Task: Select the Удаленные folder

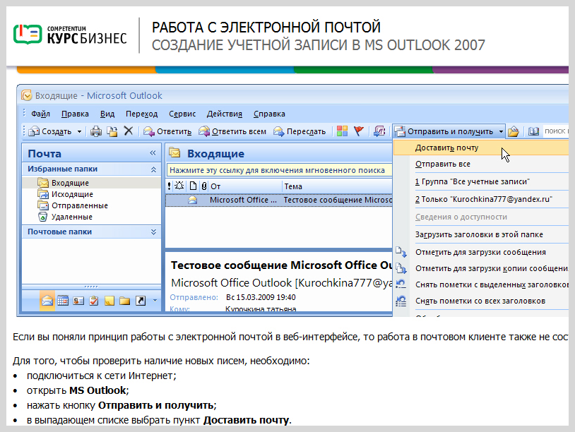Action: point(65,217)
